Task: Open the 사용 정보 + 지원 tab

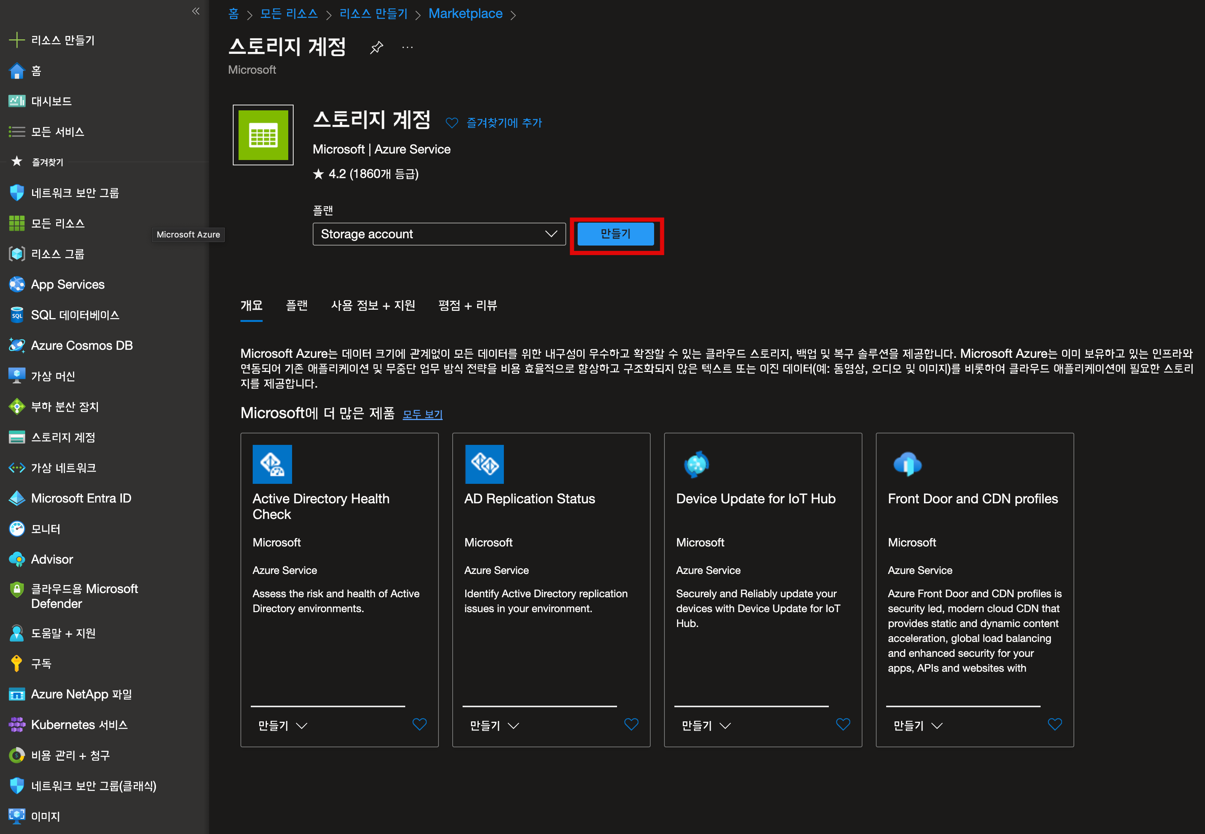Action: pyautogui.click(x=373, y=305)
